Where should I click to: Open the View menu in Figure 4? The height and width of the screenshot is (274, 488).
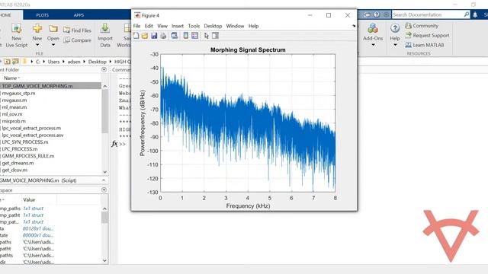(162, 26)
